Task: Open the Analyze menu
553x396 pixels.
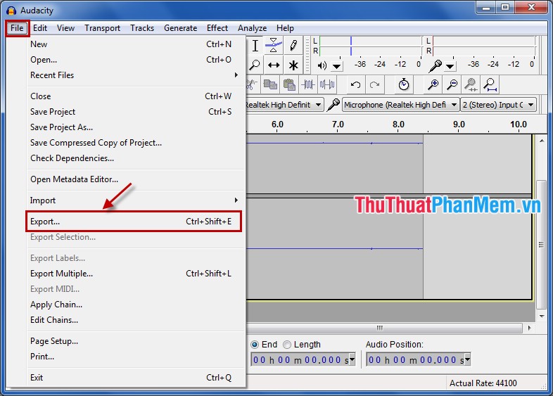Action: click(252, 28)
